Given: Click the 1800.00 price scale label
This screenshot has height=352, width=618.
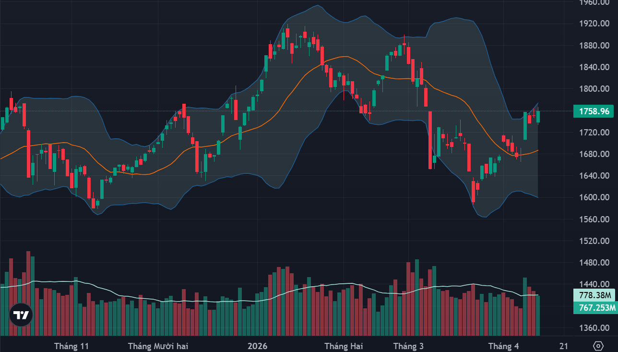Looking at the screenshot, I should [x=594, y=89].
